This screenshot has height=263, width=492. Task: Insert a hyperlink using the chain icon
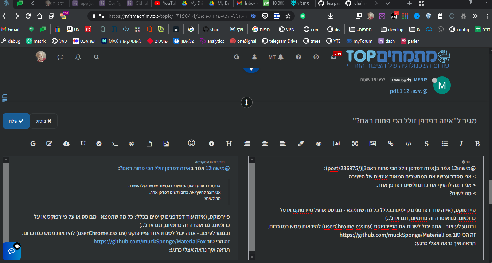tap(390, 144)
